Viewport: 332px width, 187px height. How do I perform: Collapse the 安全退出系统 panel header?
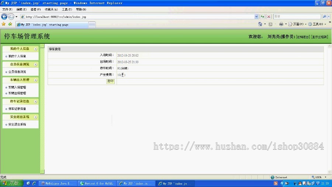click(21, 117)
